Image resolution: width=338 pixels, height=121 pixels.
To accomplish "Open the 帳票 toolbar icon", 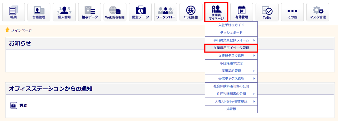I will 13,12.
